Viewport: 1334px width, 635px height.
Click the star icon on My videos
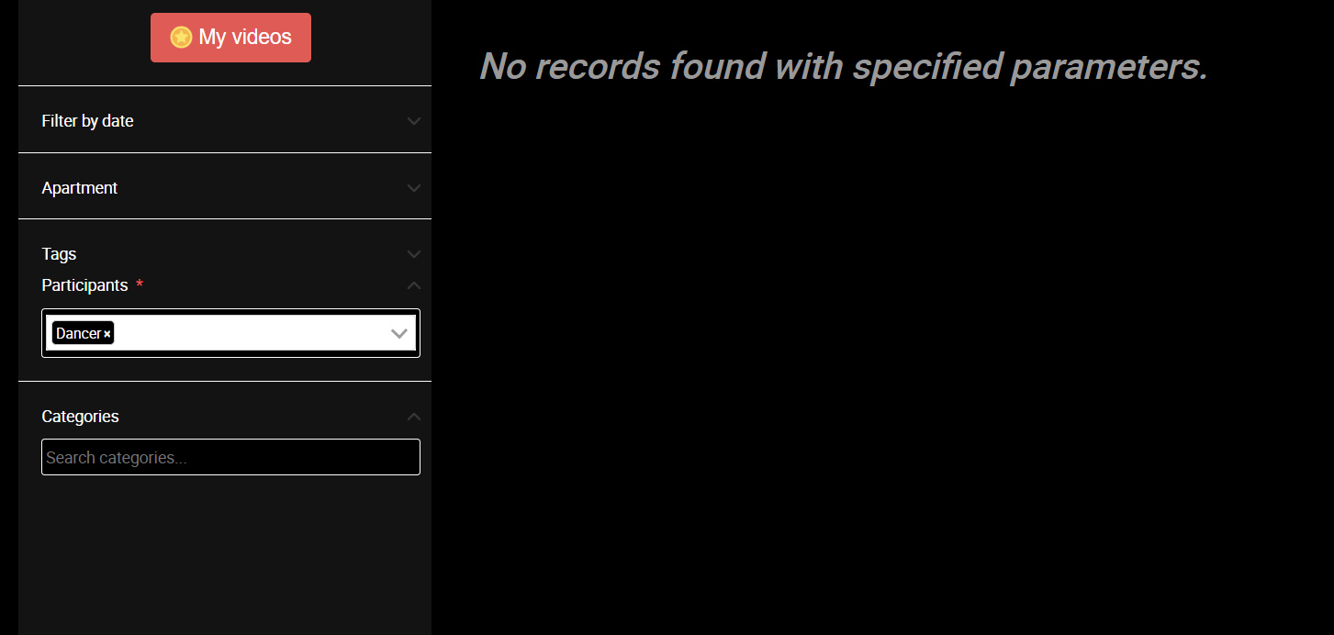click(x=181, y=37)
